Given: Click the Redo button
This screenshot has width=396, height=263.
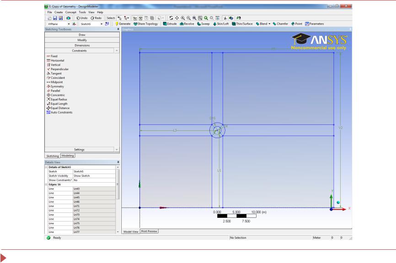Looking at the screenshot, I should pos(96,18).
